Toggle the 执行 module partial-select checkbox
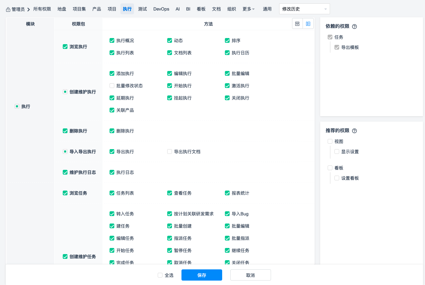 click(17, 106)
